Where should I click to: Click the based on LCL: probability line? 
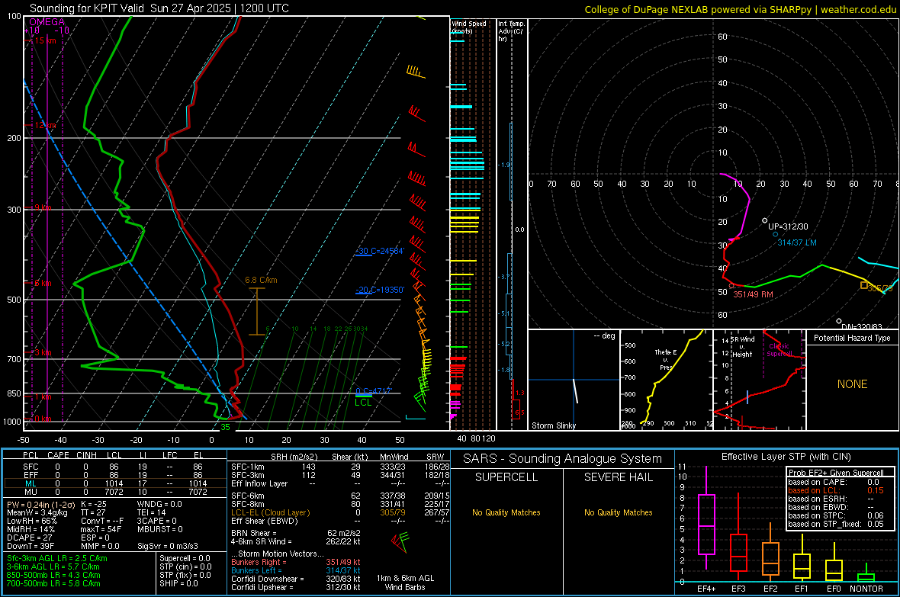coord(836,490)
